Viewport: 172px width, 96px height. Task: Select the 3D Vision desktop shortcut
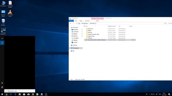(x=3, y=31)
